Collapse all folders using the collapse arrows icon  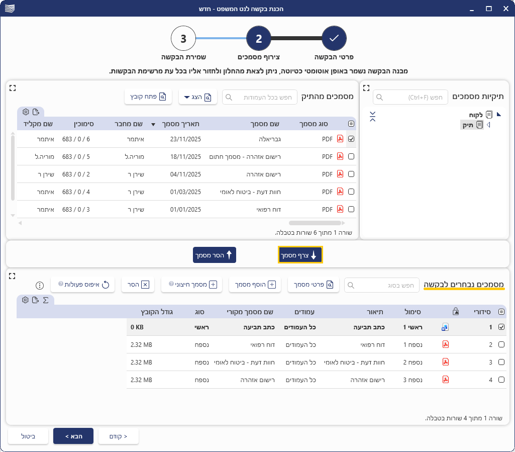(x=372, y=117)
